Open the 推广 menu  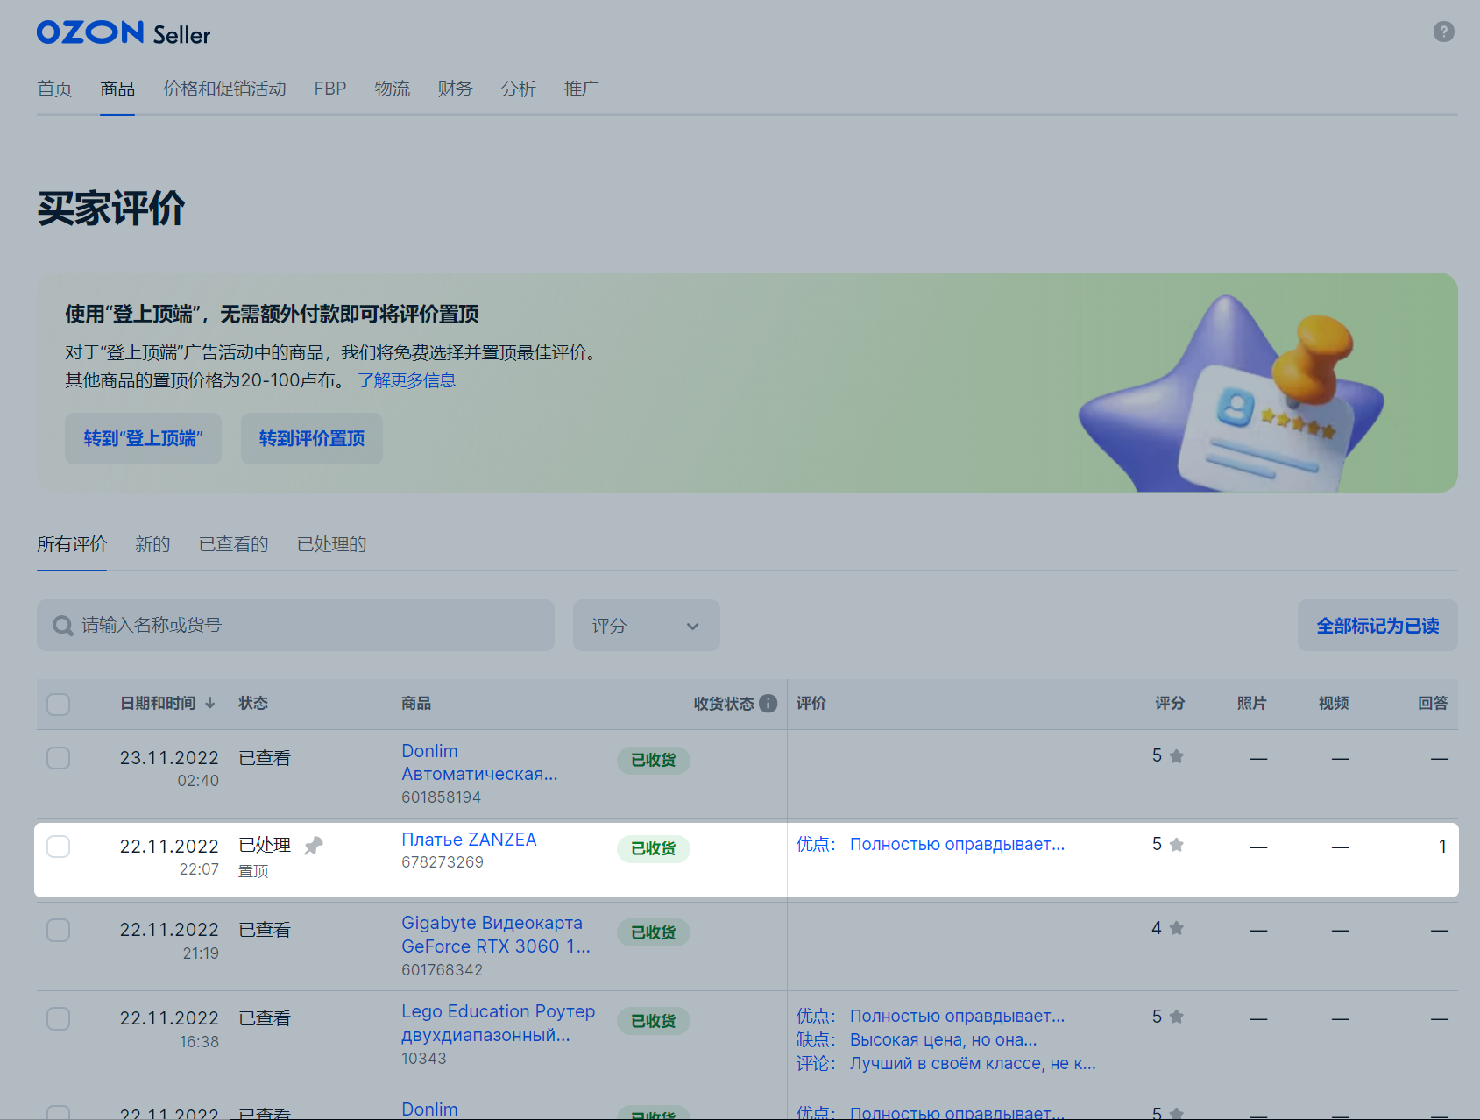582,89
